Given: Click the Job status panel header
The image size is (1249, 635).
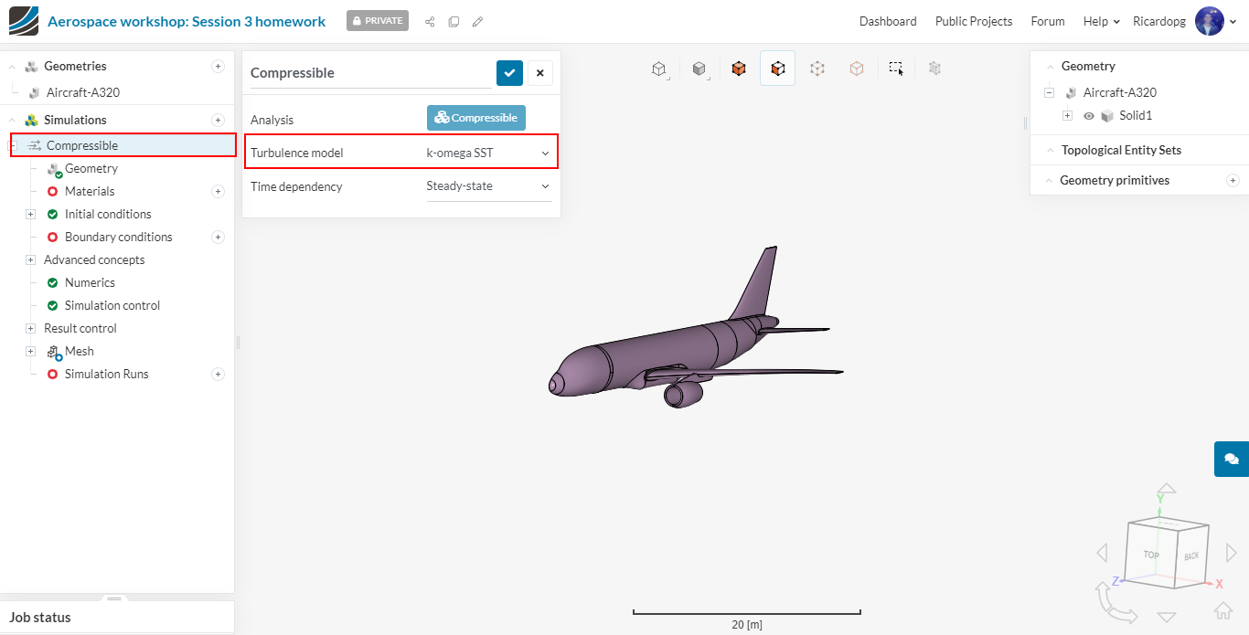Looking at the screenshot, I should tap(117, 617).
